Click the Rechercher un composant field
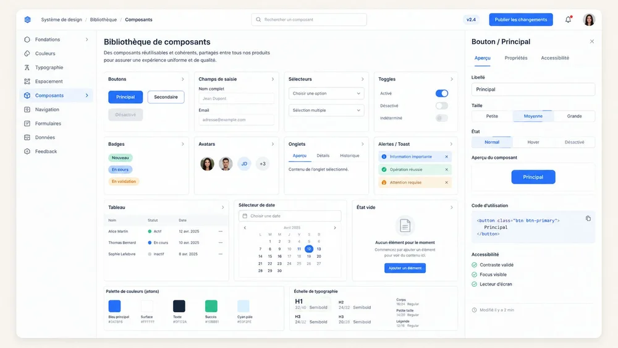 (309, 19)
